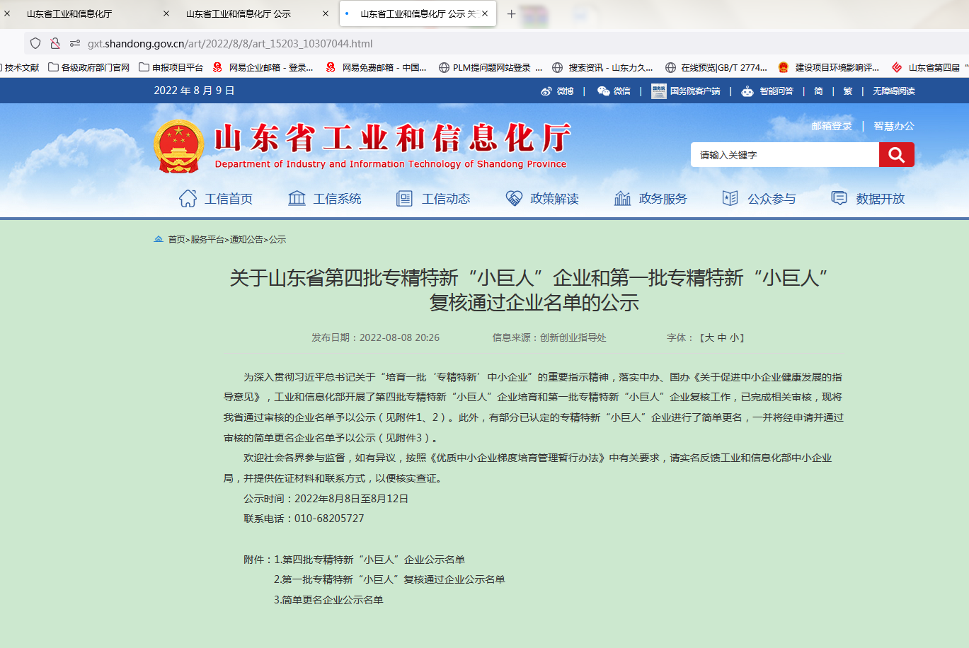Click the 数据开放 section icon
The image size is (969, 648).
pos(838,198)
